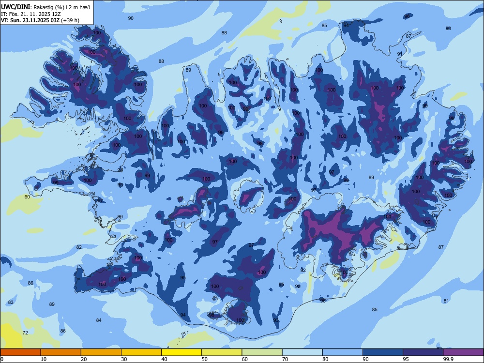
Task: Click the '91' value near northeast coast
Action: click(400, 54)
